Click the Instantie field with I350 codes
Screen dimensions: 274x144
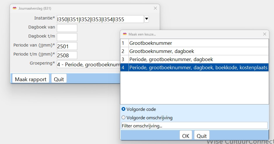[x=100, y=19]
